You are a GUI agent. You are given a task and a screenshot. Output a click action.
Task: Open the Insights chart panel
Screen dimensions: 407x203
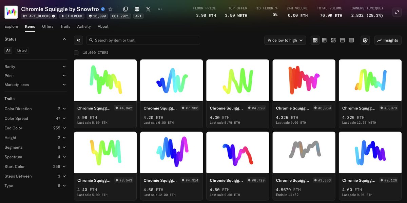click(x=388, y=40)
